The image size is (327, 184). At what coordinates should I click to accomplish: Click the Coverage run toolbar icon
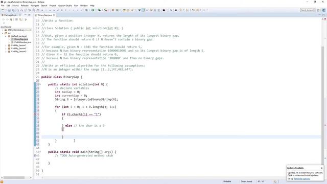pyautogui.click(x=99, y=10)
